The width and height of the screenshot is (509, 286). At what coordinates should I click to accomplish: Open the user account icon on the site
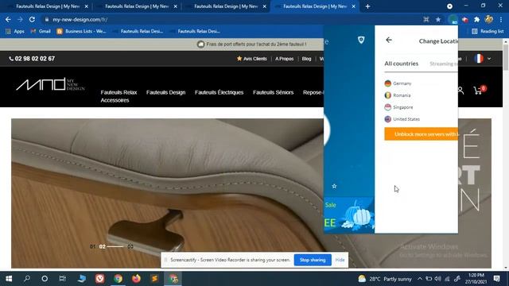pyautogui.click(x=460, y=91)
